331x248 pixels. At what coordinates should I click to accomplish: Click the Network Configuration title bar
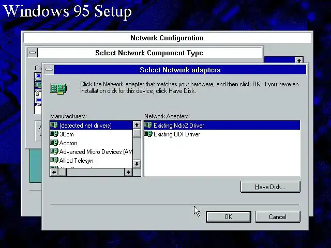pyautogui.click(x=167, y=38)
